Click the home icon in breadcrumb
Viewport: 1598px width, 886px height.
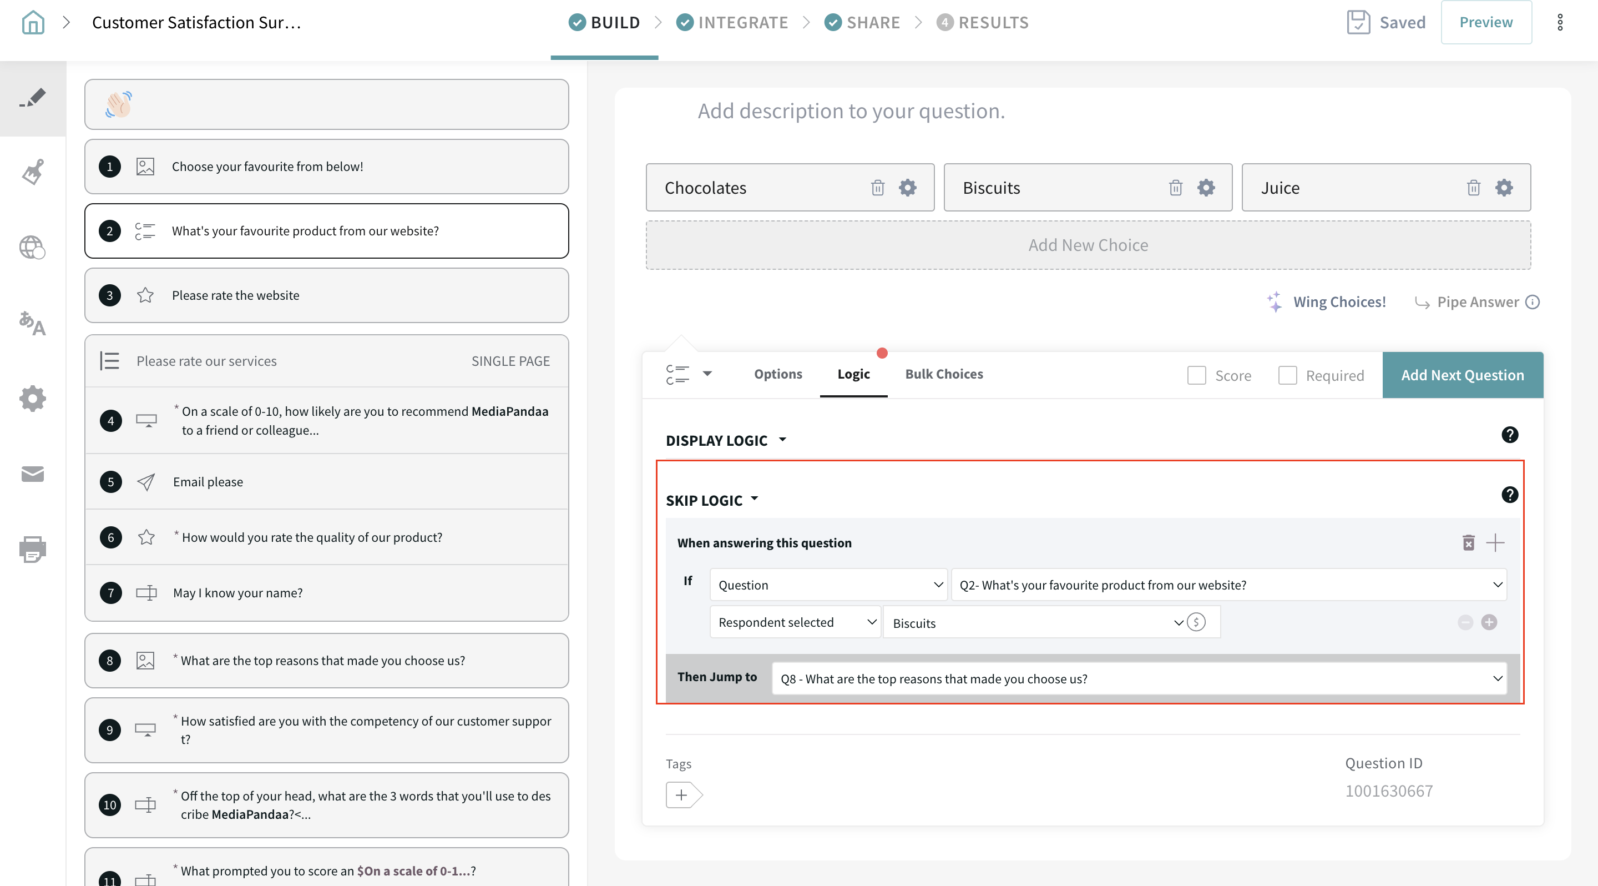pyautogui.click(x=33, y=23)
